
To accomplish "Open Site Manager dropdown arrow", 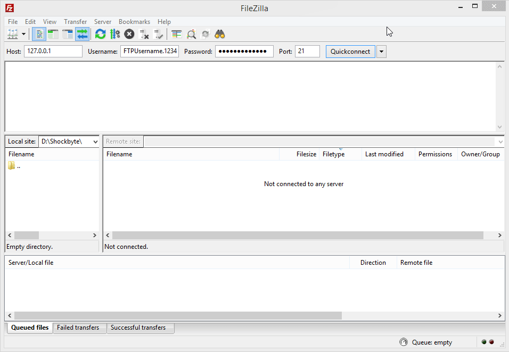I will click(24, 34).
